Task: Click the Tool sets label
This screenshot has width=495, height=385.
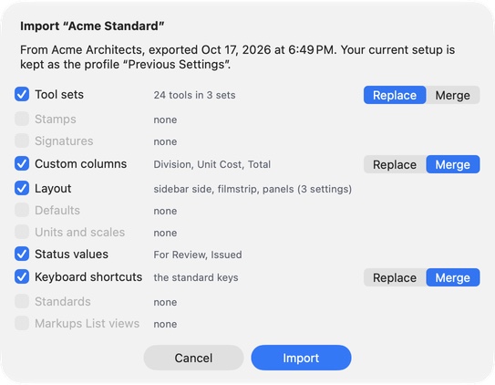Action: pos(59,95)
